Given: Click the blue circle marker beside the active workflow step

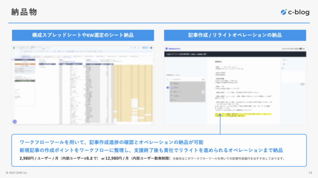Looking at the screenshot, I should [168, 88].
